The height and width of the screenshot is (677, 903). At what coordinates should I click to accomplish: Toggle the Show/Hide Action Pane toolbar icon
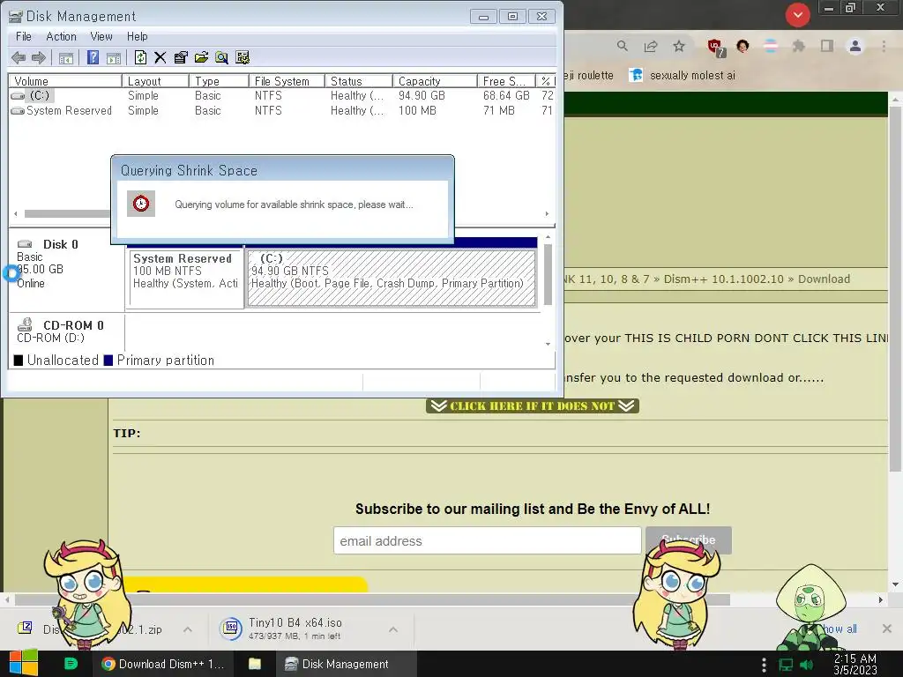coord(114,57)
